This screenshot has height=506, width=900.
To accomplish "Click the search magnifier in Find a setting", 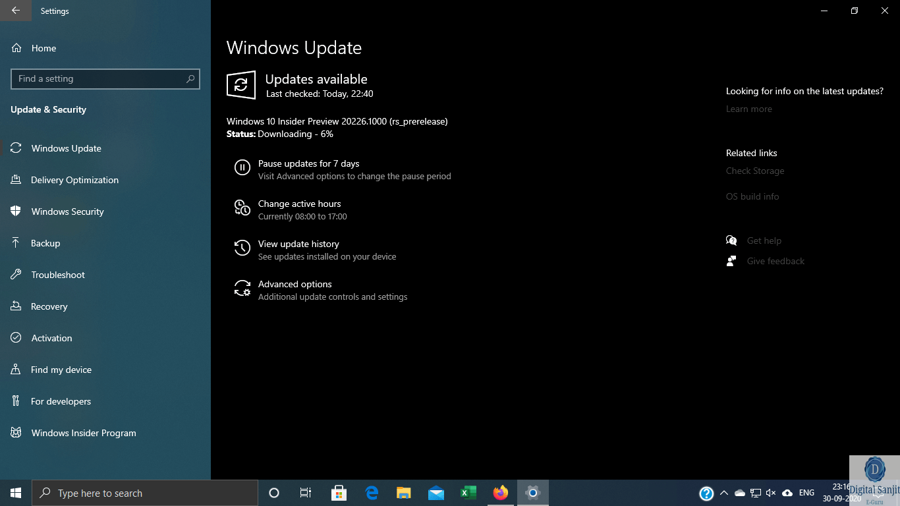I will coord(190,78).
